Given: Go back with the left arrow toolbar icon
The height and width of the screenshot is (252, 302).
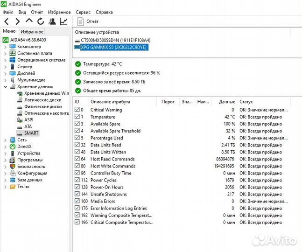Looking at the screenshot, I should [7, 21].
